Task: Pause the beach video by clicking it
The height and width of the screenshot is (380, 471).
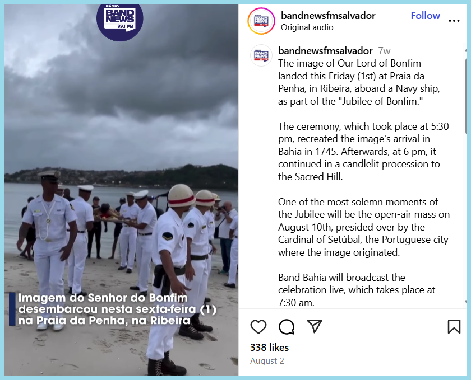Action: [x=121, y=190]
